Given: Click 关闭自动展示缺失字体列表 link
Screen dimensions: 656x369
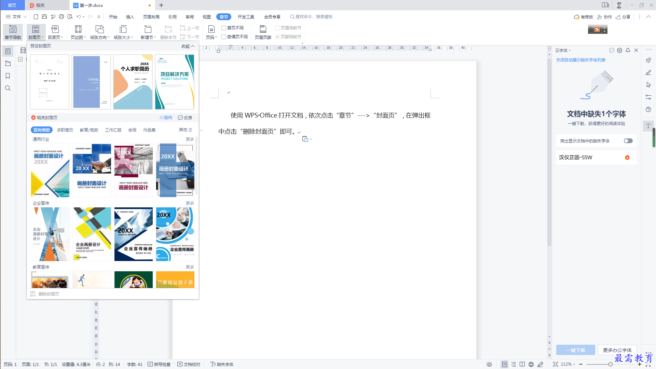Looking at the screenshot, I should point(580,60).
